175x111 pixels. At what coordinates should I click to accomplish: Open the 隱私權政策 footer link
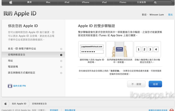pos(70,110)
